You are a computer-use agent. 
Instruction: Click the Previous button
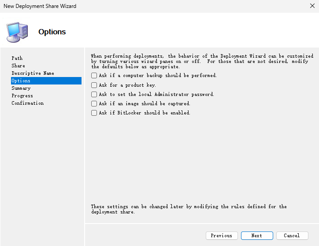(222, 235)
